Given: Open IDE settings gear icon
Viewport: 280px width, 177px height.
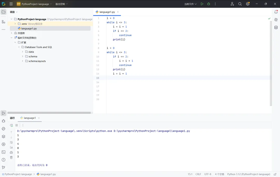Looking at the screenshot, I should click(248, 4).
